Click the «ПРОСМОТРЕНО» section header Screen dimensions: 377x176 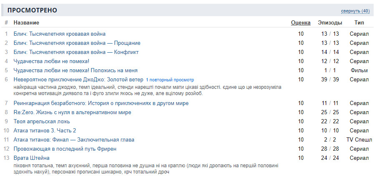33,10
